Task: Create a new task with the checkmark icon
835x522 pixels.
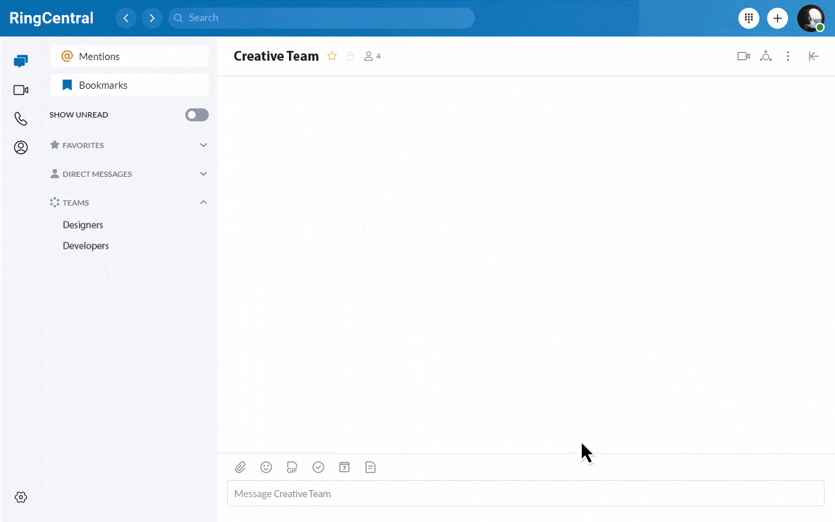Action: click(318, 467)
